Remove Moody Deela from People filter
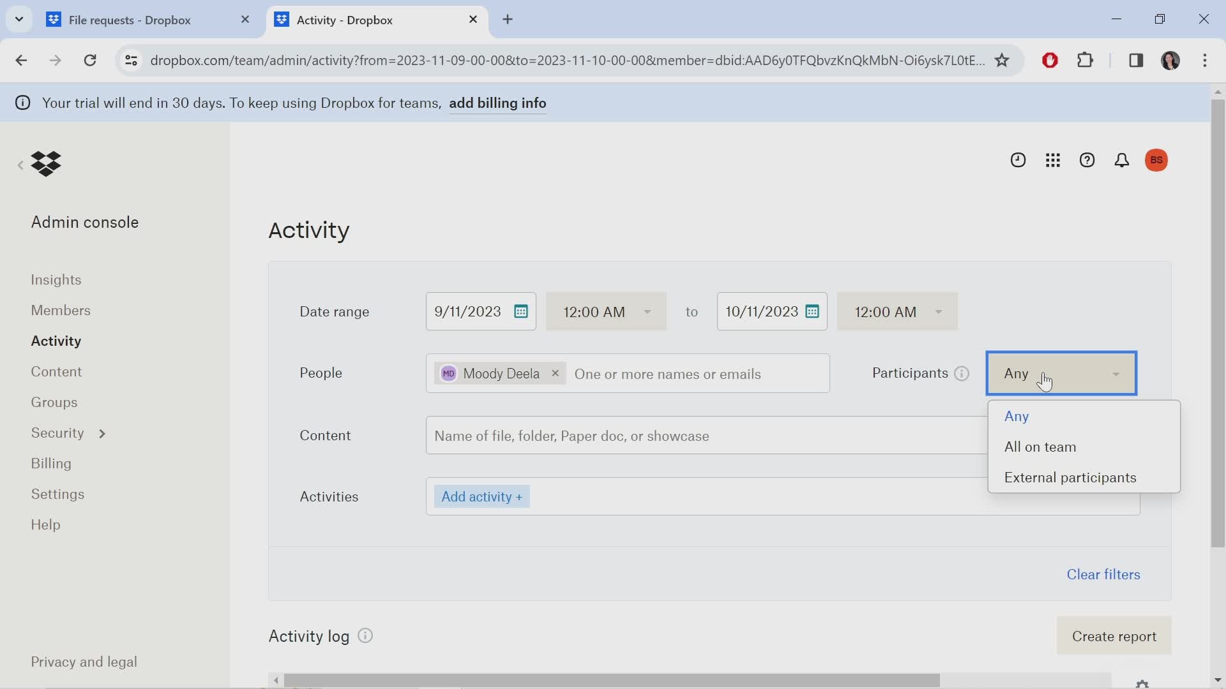 556,373
